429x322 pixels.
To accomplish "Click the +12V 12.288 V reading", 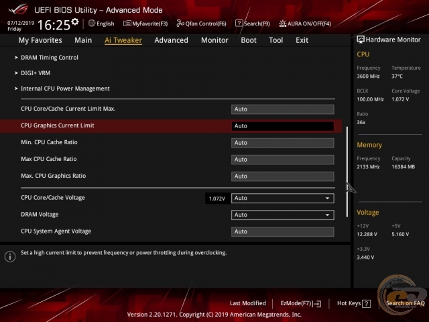I will 367,234.
